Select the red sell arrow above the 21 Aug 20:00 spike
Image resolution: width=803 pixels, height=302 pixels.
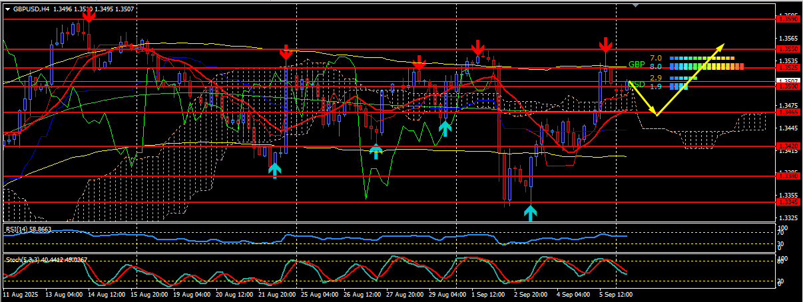coord(285,53)
